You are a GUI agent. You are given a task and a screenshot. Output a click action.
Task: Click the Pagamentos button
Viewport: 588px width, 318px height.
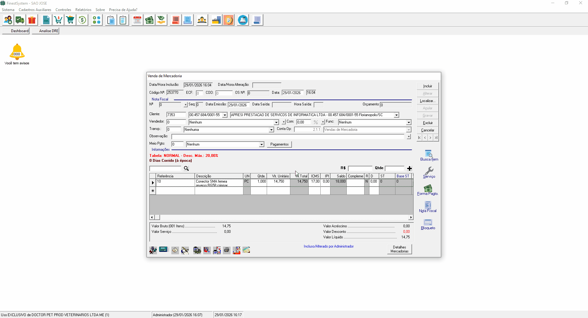[x=279, y=144]
